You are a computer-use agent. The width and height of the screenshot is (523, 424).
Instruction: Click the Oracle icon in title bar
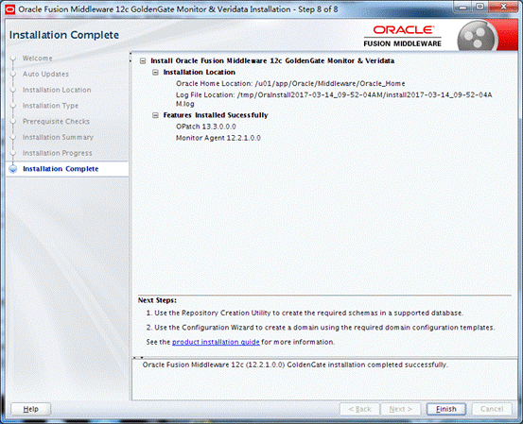tap(10, 9)
